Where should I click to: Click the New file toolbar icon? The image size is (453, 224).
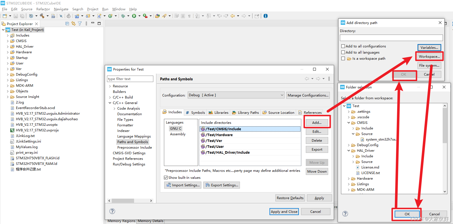(x=5, y=16)
